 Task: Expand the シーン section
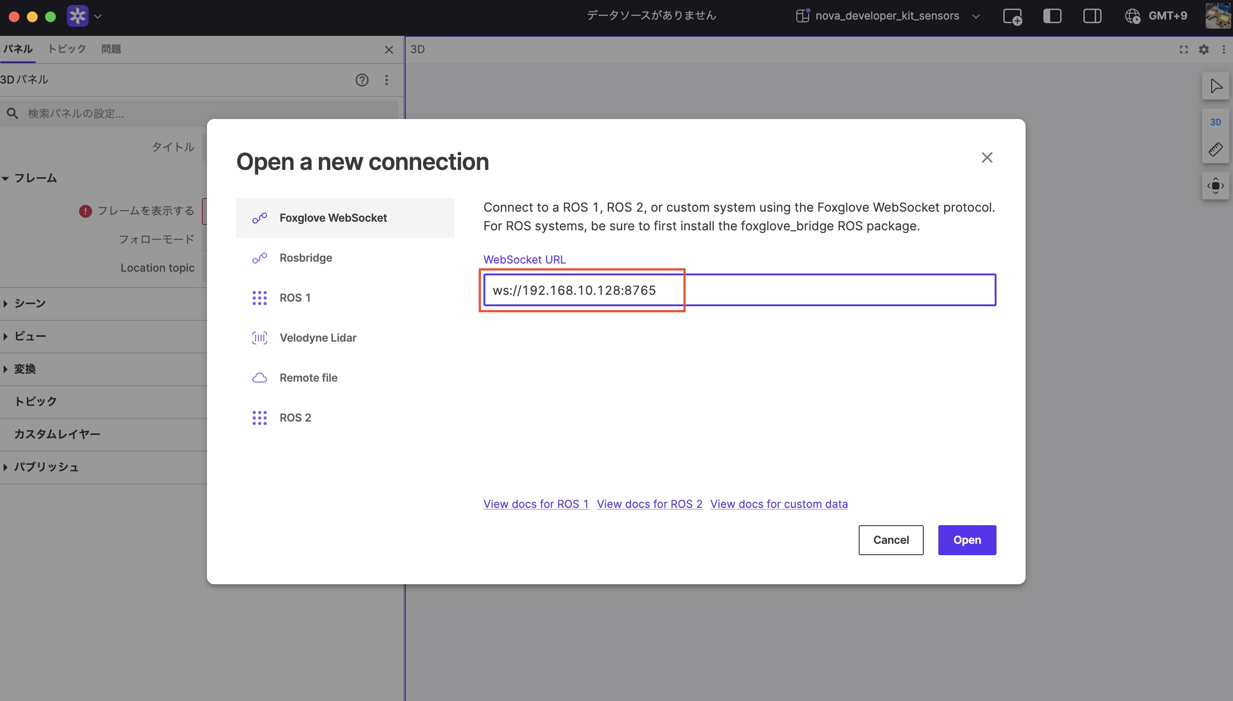tap(24, 303)
